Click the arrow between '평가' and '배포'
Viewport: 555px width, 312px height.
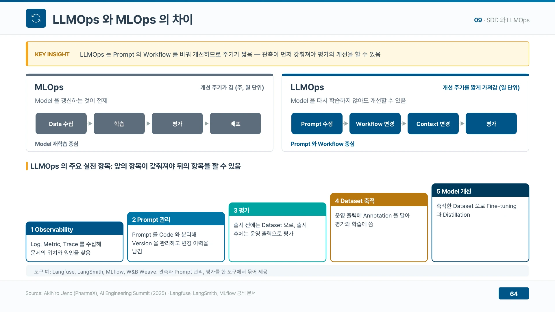[206, 124]
